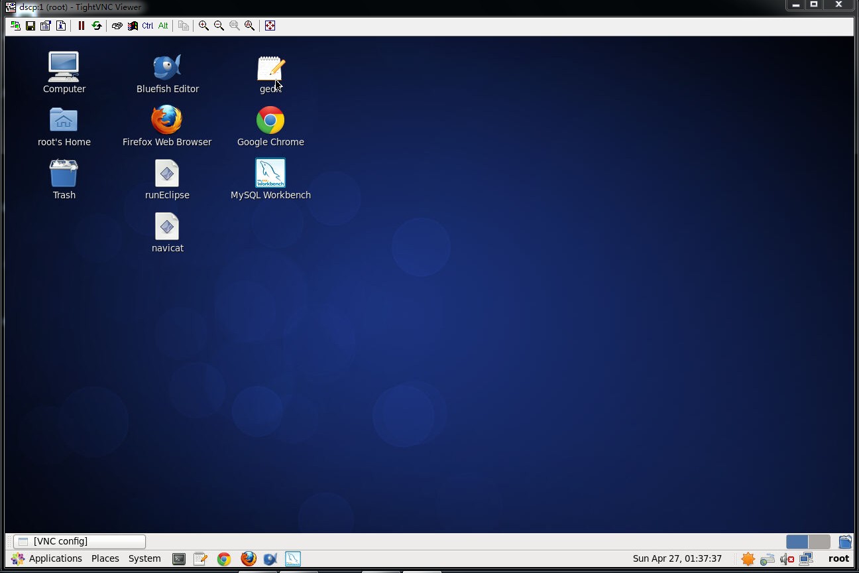
Task: Zoom in with the plus magnifier
Action: (x=203, y=26)
